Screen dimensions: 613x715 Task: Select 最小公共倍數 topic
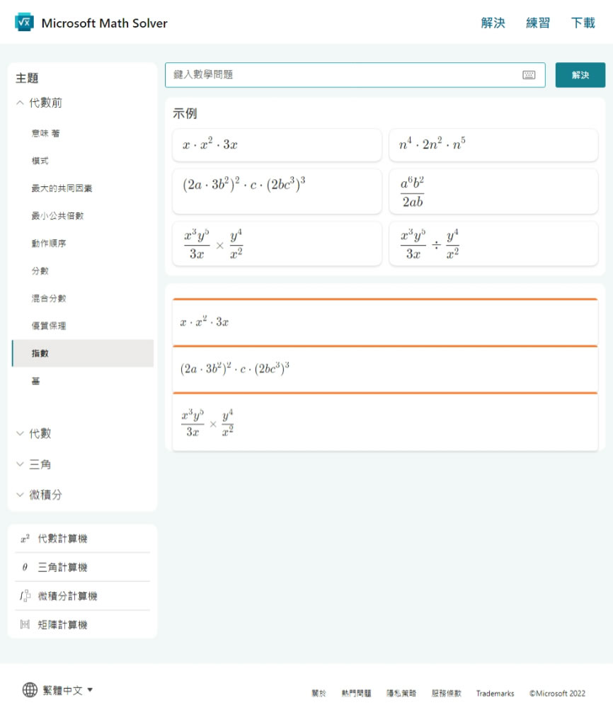[57, 216]
